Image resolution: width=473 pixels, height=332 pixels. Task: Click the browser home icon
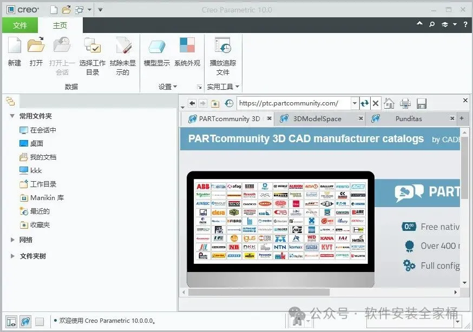[389, 103]
